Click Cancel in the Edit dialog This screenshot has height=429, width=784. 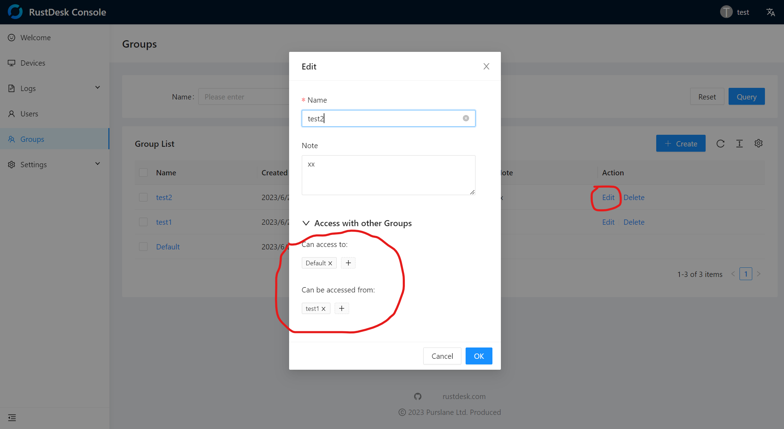point(442,356)
